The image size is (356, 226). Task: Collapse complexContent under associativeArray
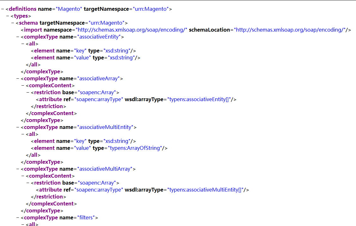pos(23,86)
